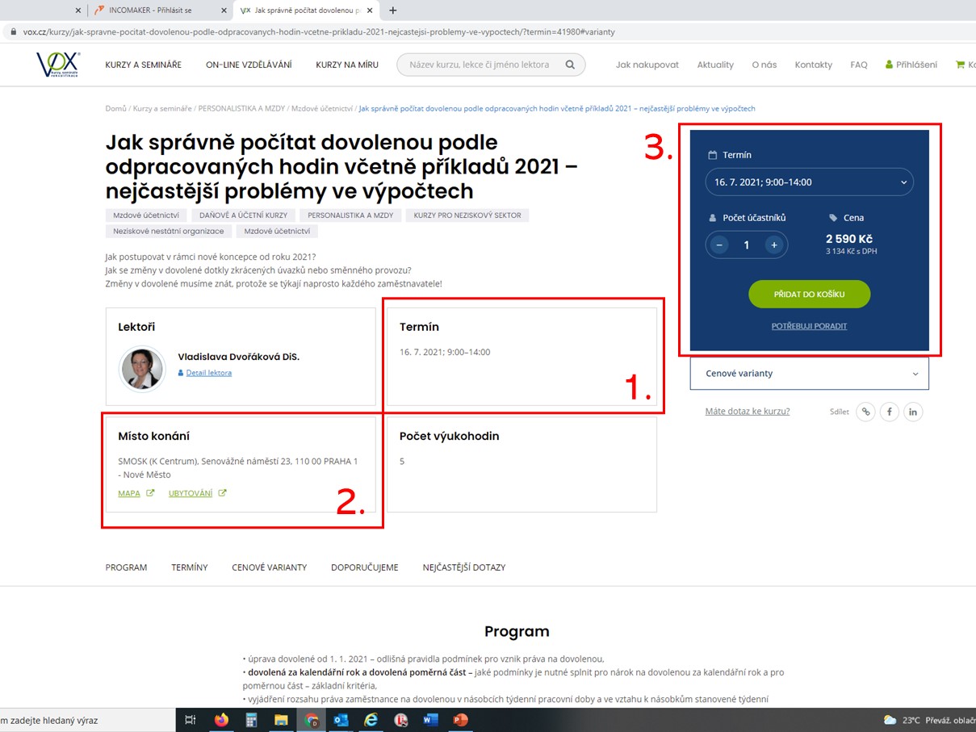
Task: Open Firefox from the taskbar
Action: [221, 720]
